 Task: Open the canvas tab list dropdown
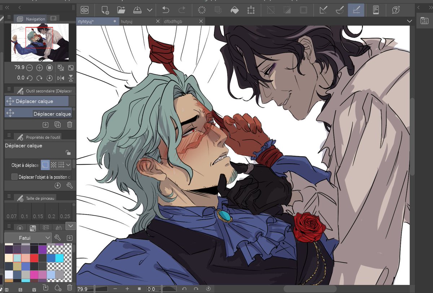(x=410, y=21)
